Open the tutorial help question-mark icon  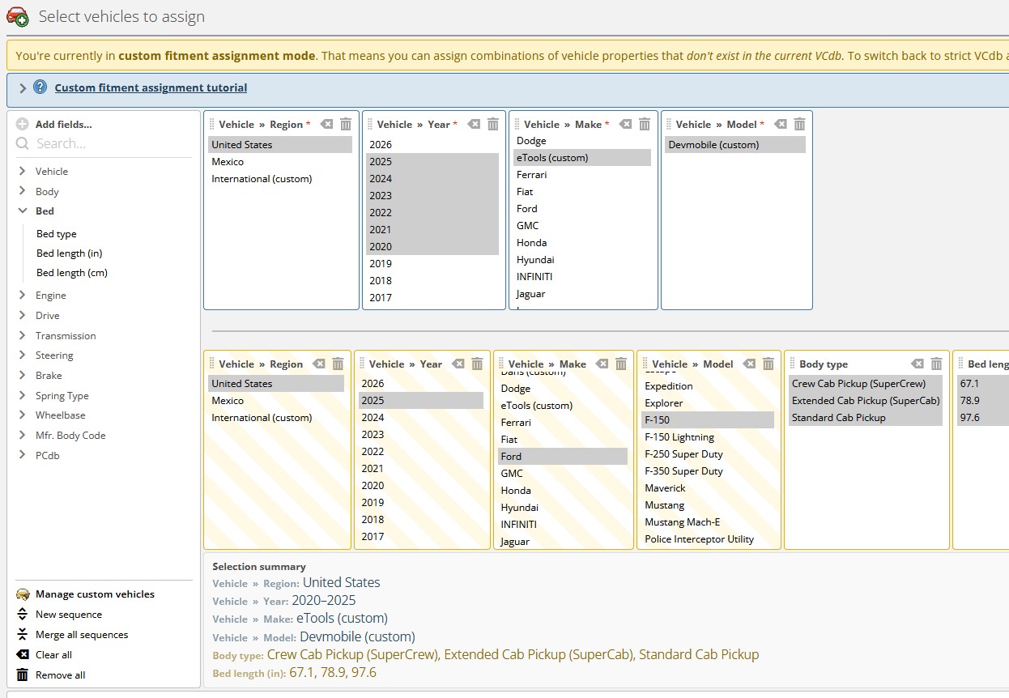tap(40, 87)
